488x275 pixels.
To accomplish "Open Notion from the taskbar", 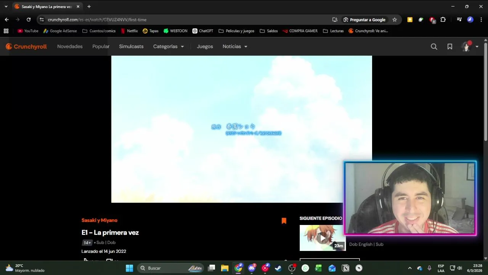I will [345, 268].
